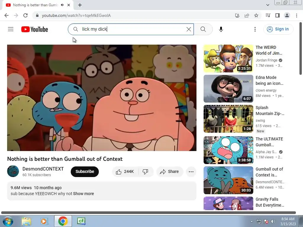Screen dimensions: 303x227
Task: Open Windows Media Player taskbar icon
Action: [44, 221]
